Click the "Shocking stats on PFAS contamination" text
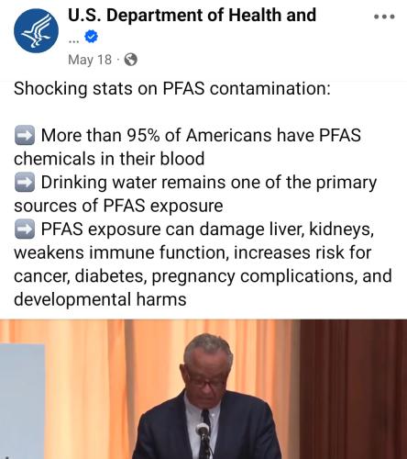Viewport: 407px width, 459px height. tap(172, 88)
